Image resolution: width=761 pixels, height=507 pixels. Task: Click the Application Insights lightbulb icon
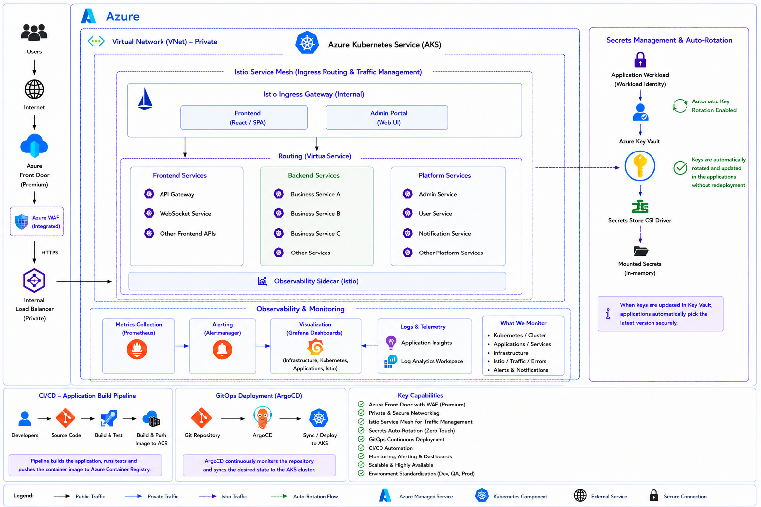(391, 342)
